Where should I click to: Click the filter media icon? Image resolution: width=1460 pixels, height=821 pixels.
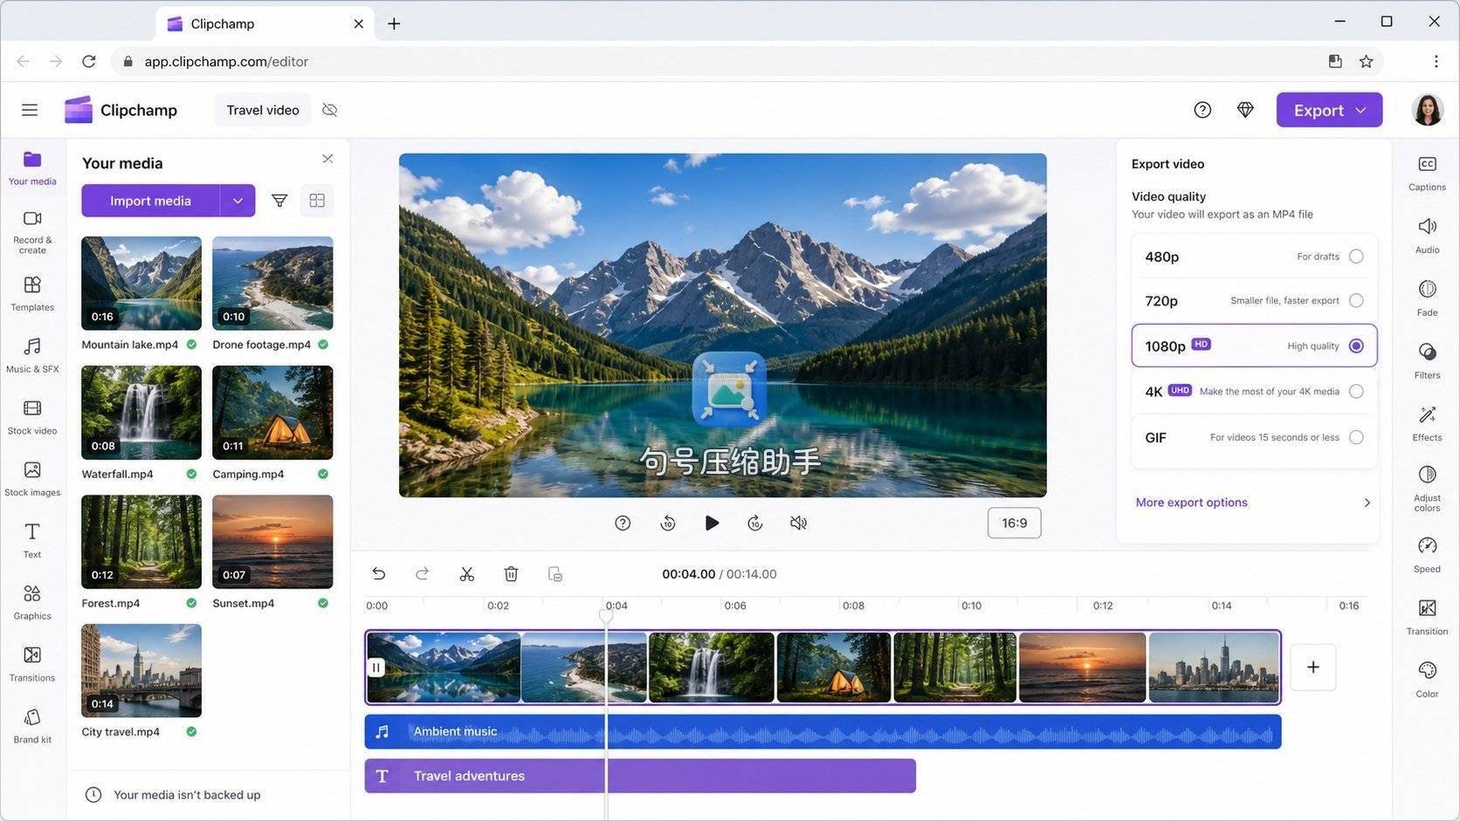click(x=279, y=201)
